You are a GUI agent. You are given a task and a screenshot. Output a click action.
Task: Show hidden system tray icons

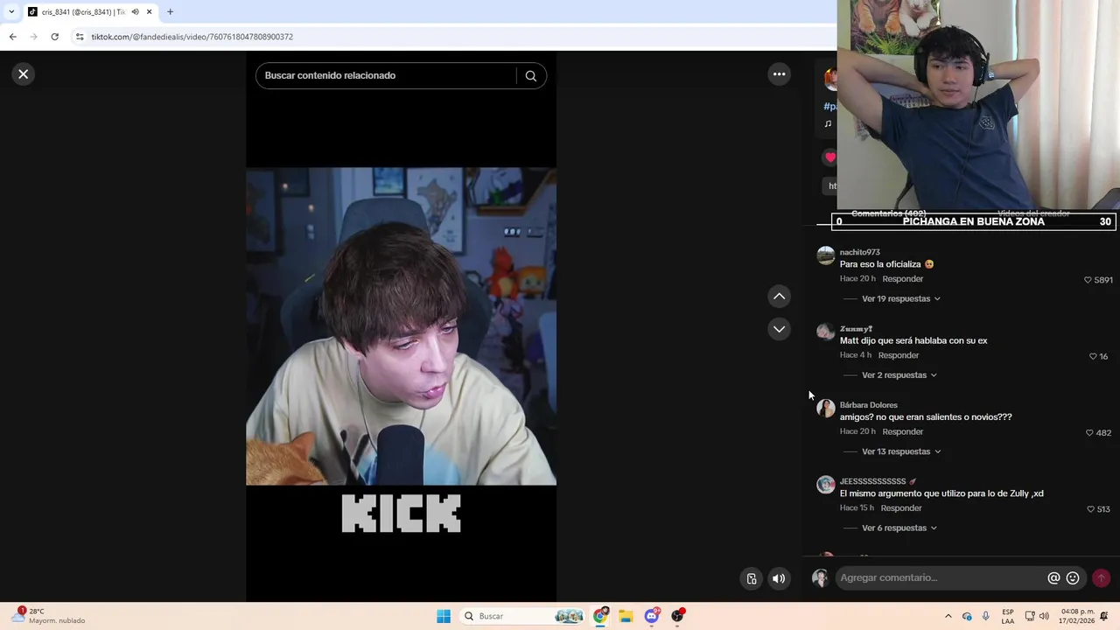click(x=948, y=616)
